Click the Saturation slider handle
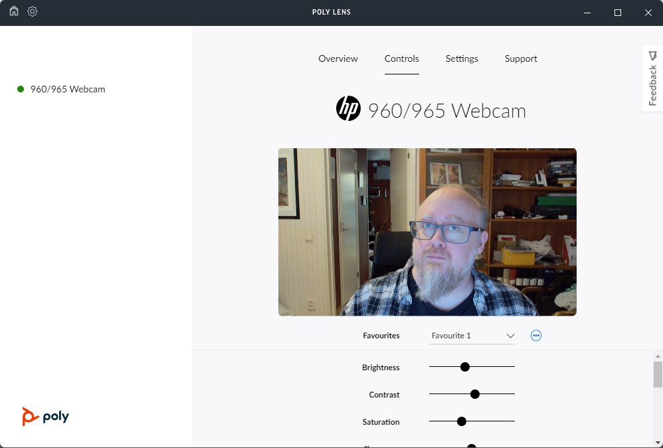Screen dimensions: 663x448 tap(462, 421)
